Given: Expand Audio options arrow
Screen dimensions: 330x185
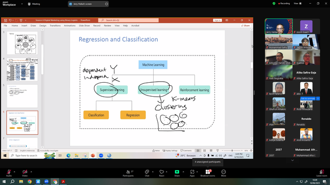Looking at the screenshot, I should (14, 172).
